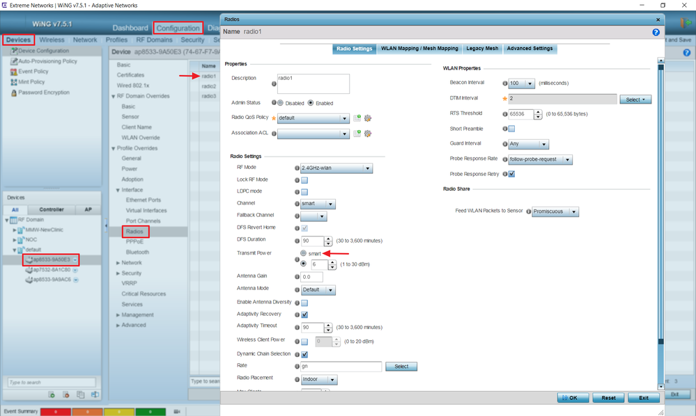Click the copy device icon under device search

point(80,394)
